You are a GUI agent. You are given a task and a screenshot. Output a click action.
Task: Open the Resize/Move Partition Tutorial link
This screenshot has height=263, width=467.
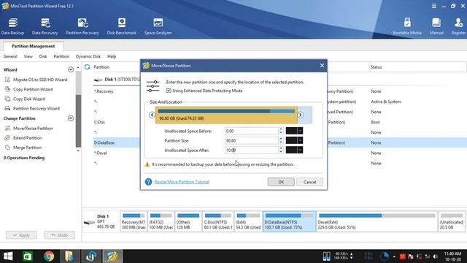(x=182, y=182)
